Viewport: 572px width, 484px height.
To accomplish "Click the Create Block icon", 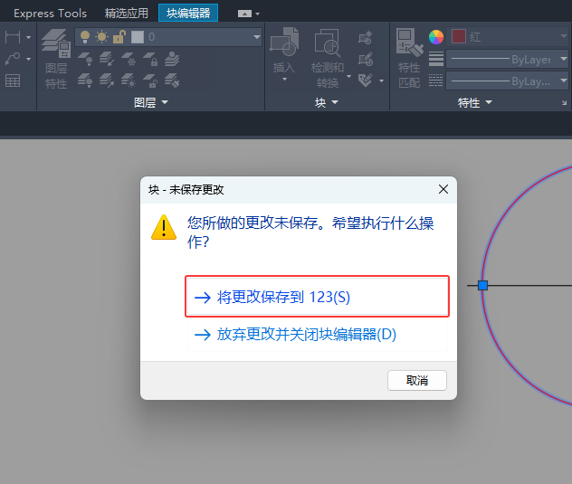I will tap(365, 37).
